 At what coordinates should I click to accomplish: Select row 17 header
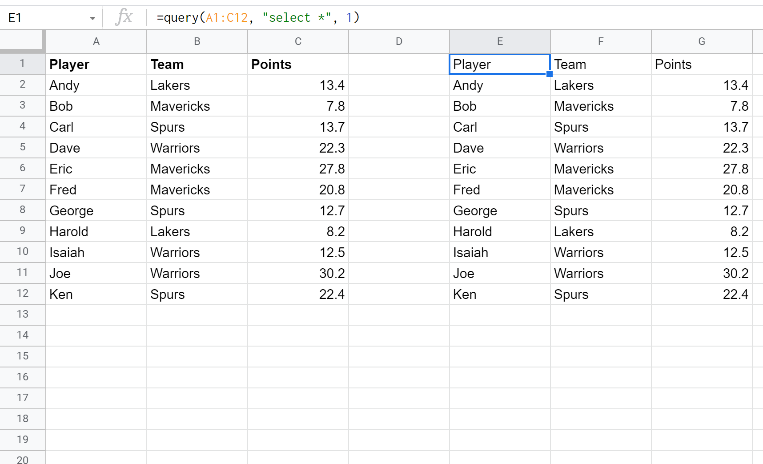22,398
